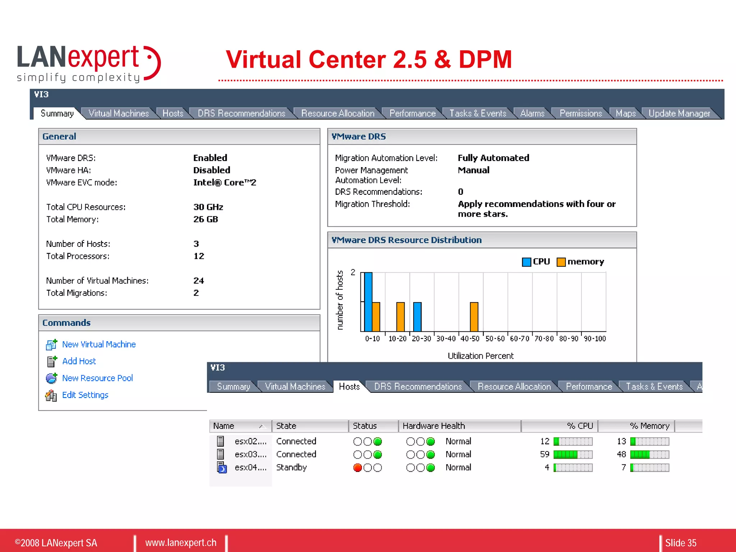Open Summary tab in lower VI3 panel
The width and height of the screenshot is (736, 552).
pyautogui.click(x=233, y=386)
